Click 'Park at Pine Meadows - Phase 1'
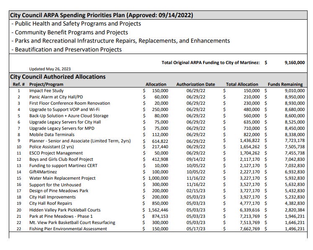Screen dimensions: 313x250 (x=61, y=216)
